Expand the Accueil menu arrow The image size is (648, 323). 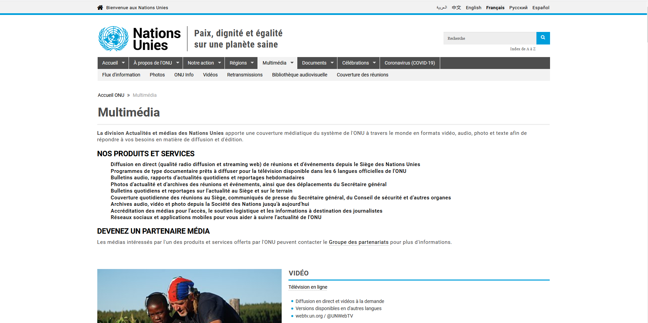pyautogui.click(x=123, y=63)
